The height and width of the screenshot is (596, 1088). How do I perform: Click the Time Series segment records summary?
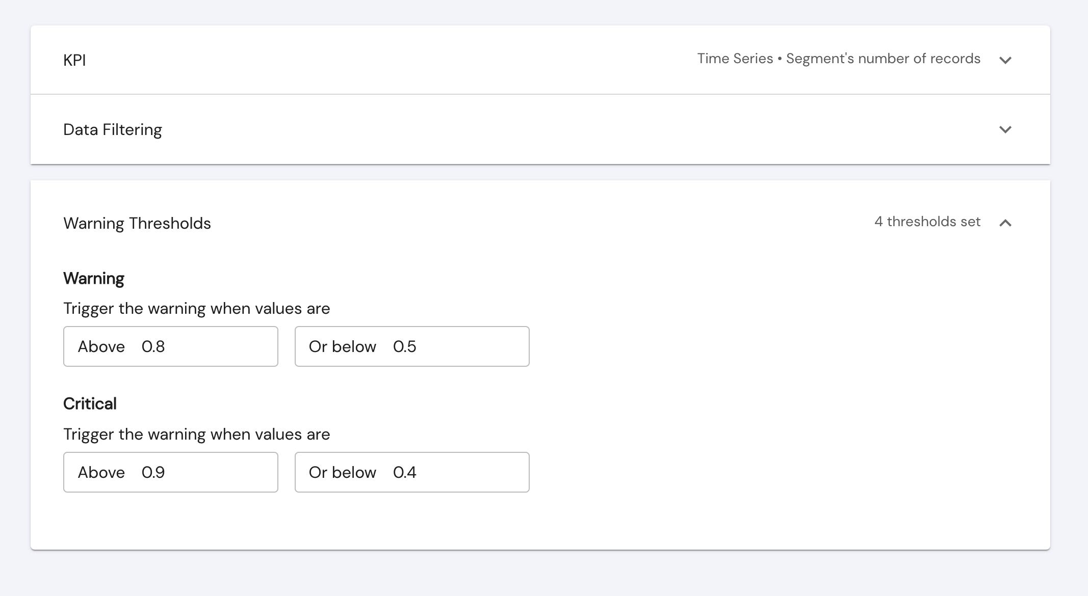click(838, 59)
